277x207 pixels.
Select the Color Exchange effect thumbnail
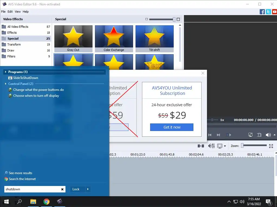114,39
